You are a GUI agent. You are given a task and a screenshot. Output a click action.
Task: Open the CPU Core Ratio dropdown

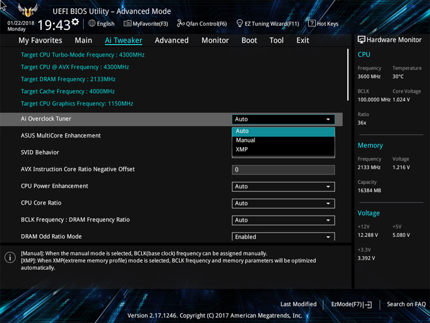[283, 203]
